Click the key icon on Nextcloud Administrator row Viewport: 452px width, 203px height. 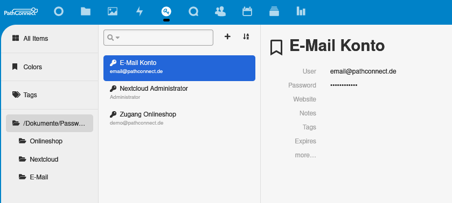coord(113,89)
